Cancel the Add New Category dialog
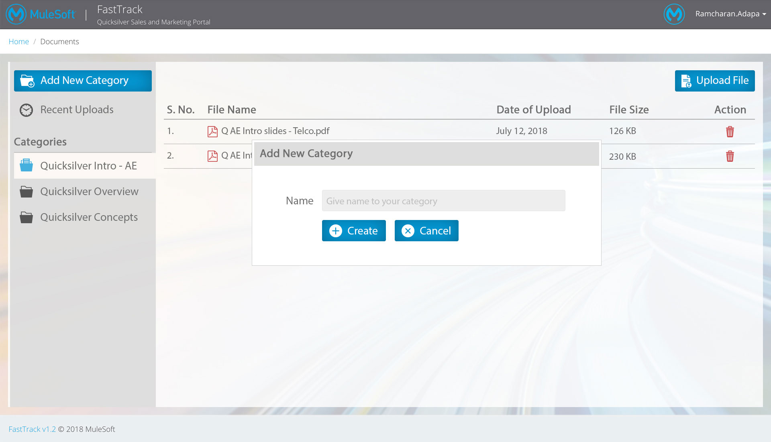The height and width of the screenshot is (442, 771). point(426,231)
